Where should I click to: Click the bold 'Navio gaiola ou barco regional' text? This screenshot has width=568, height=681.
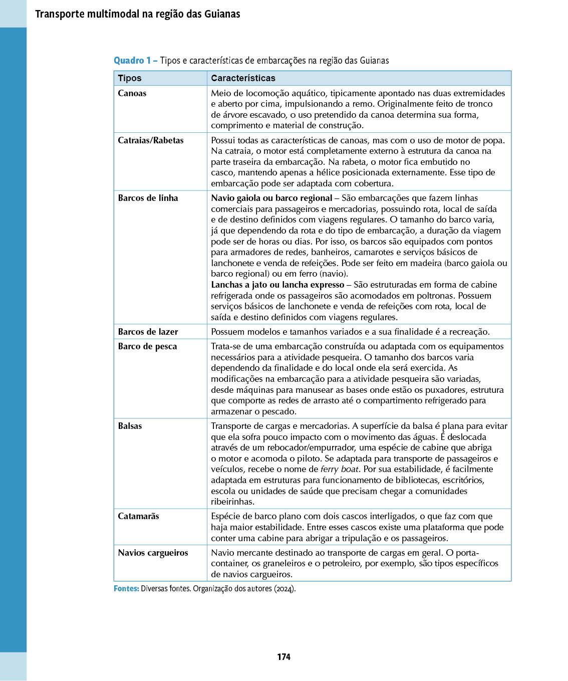click(x=271, y=198)
